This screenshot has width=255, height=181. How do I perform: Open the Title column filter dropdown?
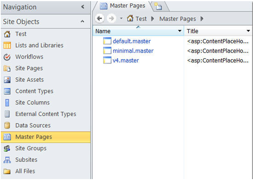248,31
